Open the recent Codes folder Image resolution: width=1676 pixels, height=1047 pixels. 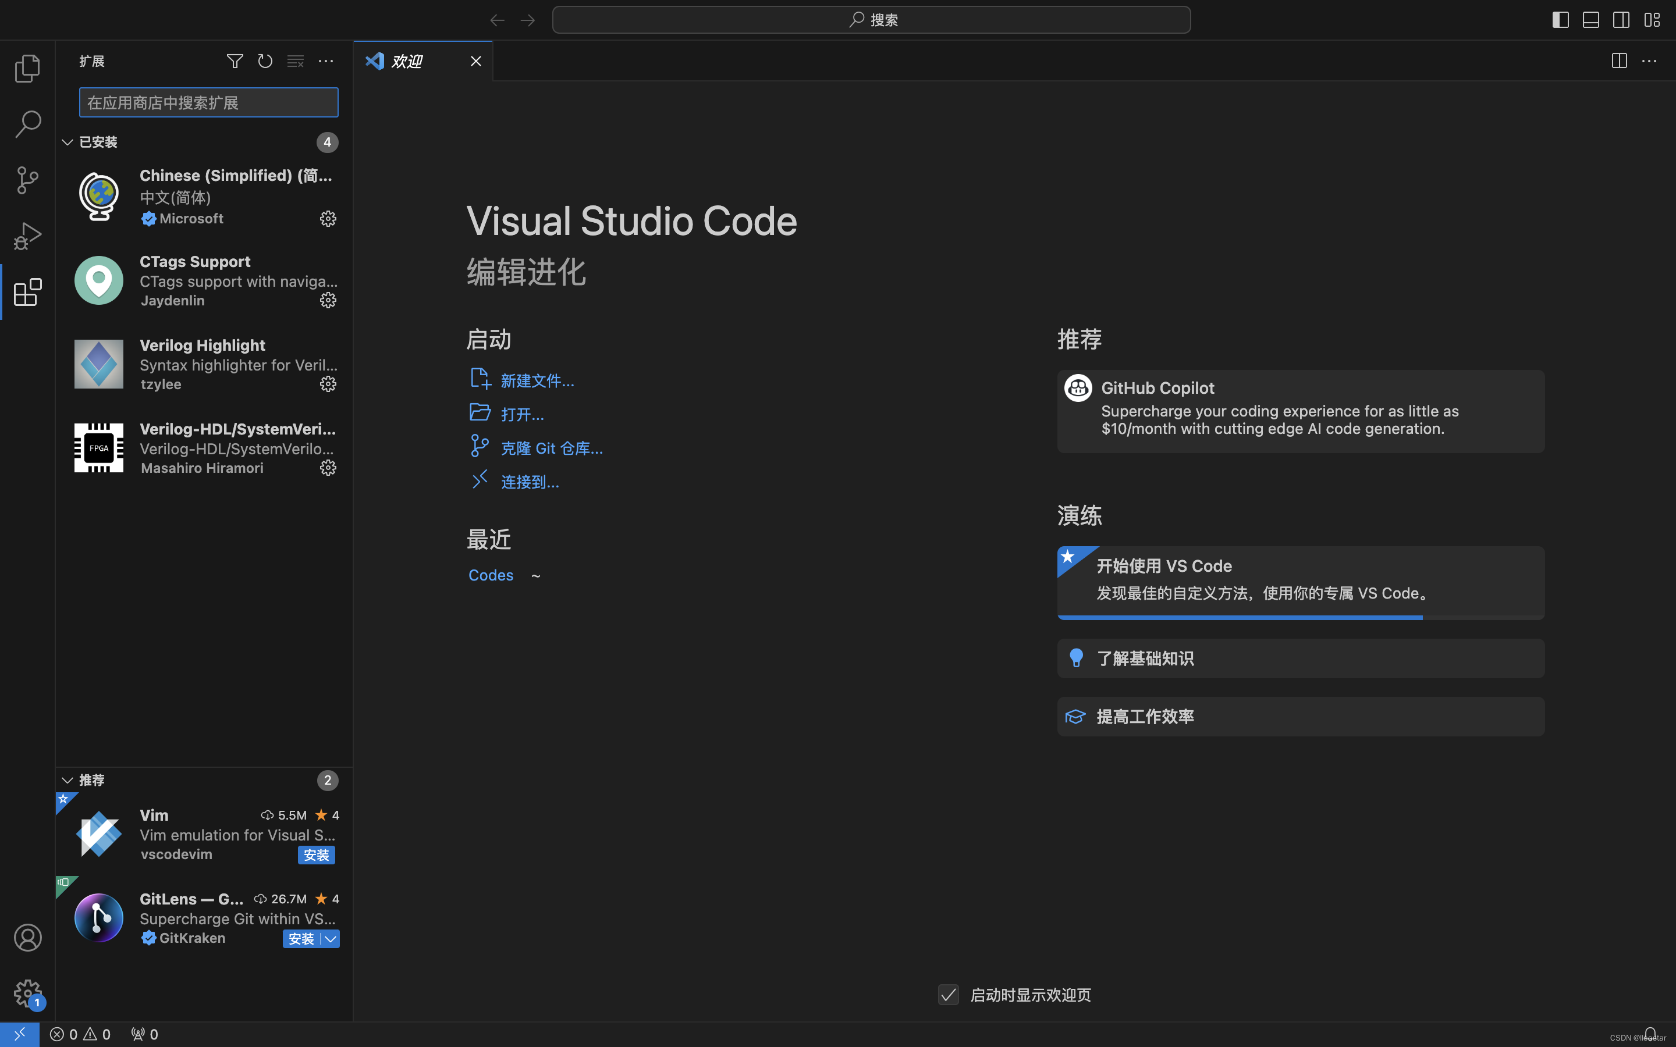491,575
